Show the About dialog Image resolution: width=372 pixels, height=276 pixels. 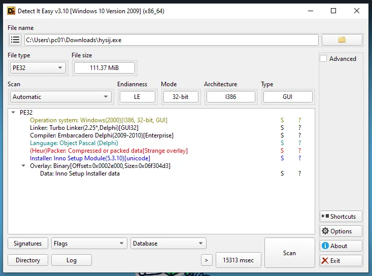point(341,246)
